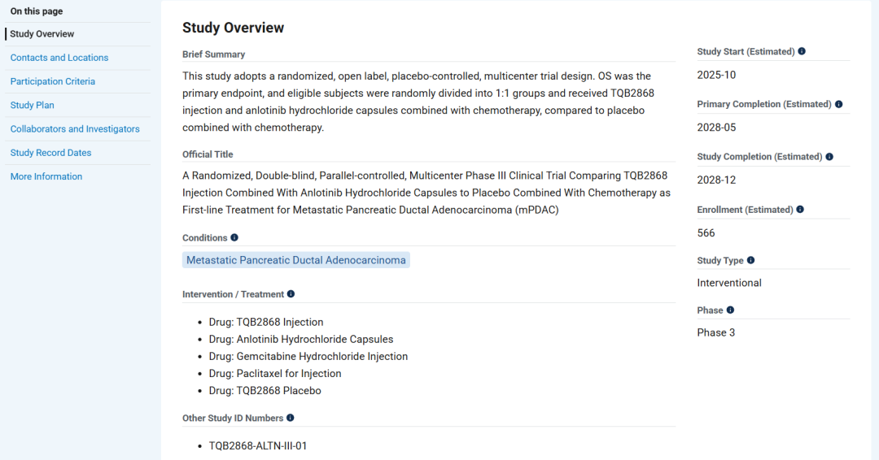
Task: Click info icon next to Other Study ID Numbers
Action: (x=290, y=418)
